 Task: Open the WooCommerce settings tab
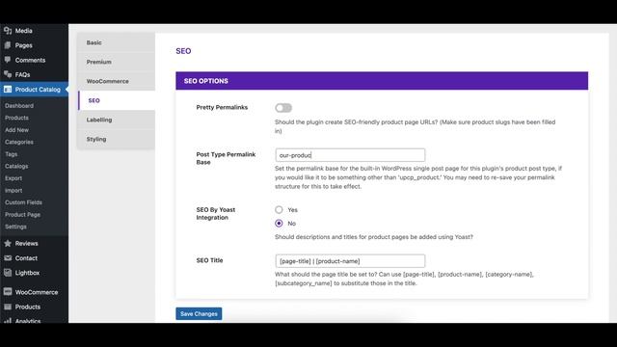(x=117, y=81)
